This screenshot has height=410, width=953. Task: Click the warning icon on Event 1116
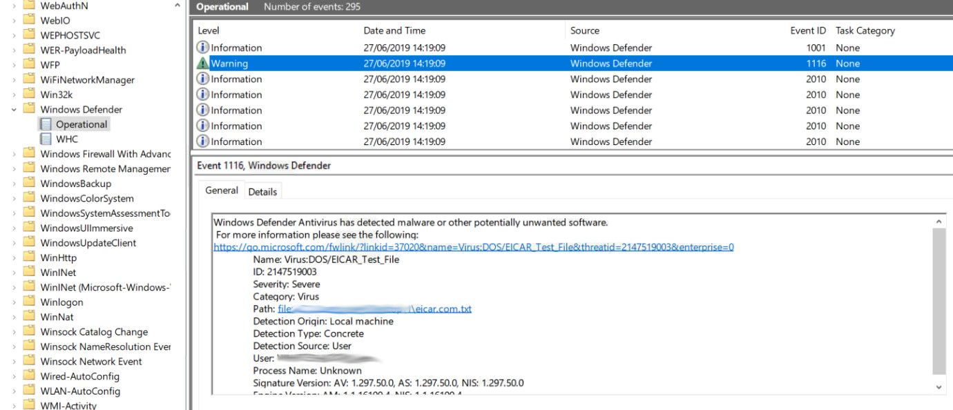pyautogui.click(x=201, y=63)
